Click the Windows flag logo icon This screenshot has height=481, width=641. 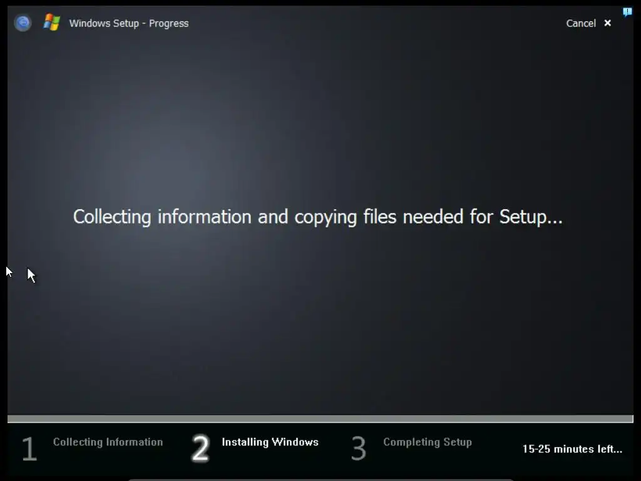pyautogui.click(x=52, y=23)
